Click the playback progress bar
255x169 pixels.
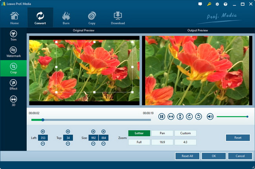[91, 120]
